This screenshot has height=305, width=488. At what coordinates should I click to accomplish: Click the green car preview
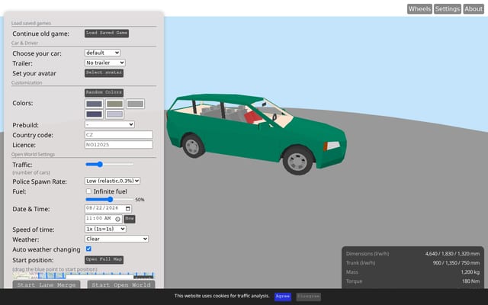click(256, 133)
